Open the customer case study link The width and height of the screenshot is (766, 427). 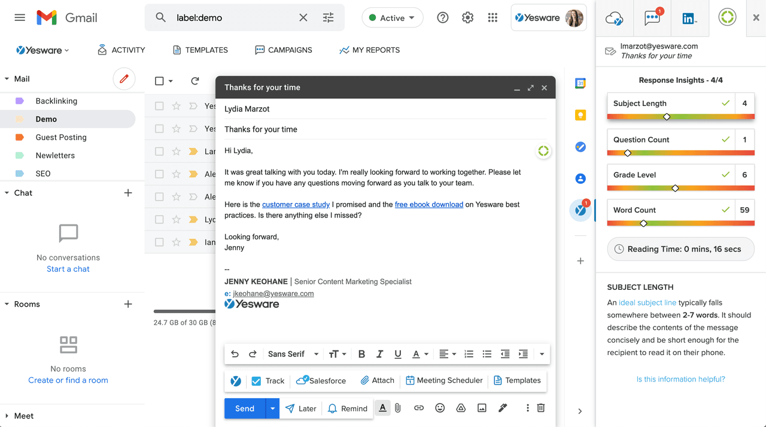296,204
